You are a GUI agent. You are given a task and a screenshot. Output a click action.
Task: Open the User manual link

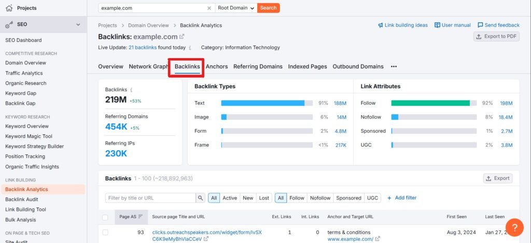(452, 25)
